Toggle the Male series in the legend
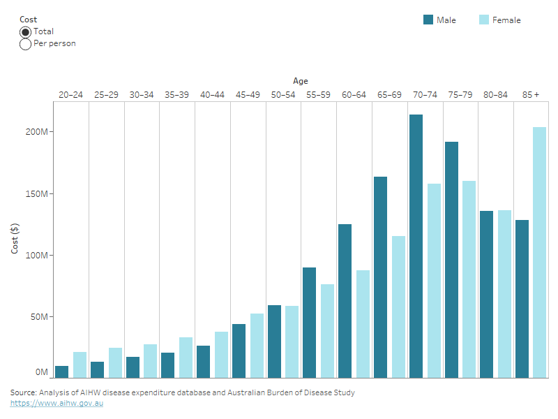The width and height of the screenshot is (558, 419). (x=446, y=20)
